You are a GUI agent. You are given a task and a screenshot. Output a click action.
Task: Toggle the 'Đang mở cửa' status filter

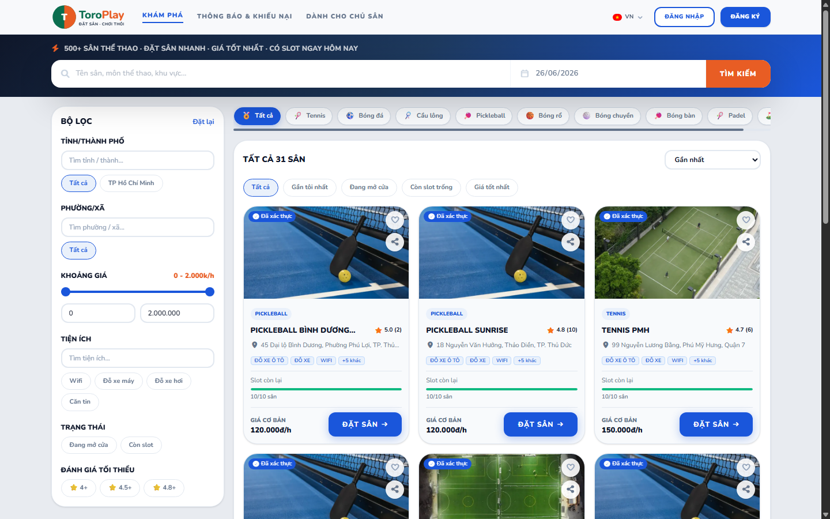(x=89, y=445)
